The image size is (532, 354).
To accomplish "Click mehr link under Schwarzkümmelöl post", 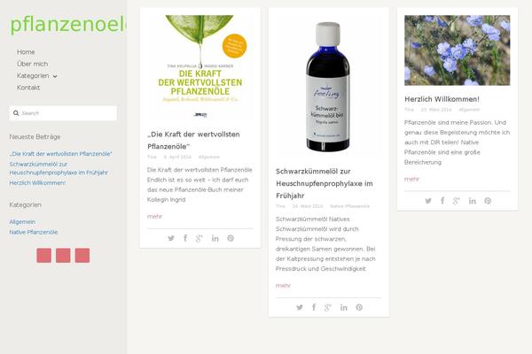I will click(283, 285).
